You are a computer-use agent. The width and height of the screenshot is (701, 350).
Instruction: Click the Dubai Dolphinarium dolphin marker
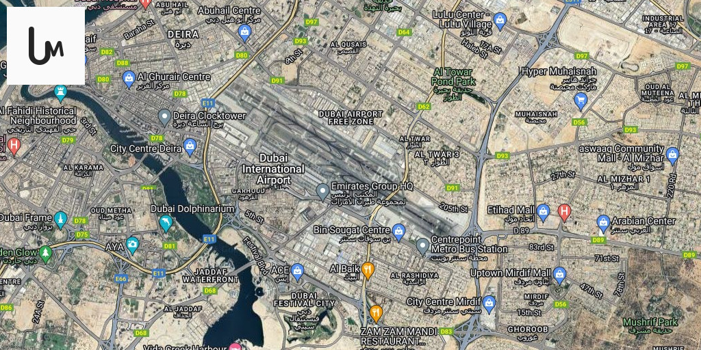point(166,224)
